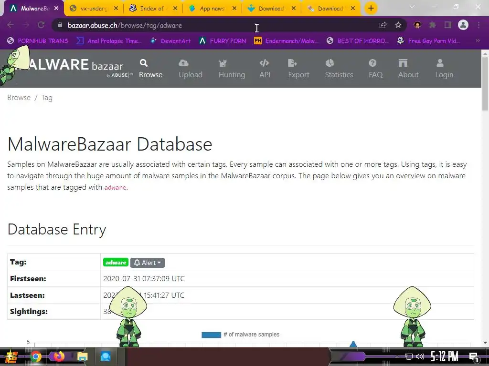Open the network icon in system tray

click(x=409, y=356)
